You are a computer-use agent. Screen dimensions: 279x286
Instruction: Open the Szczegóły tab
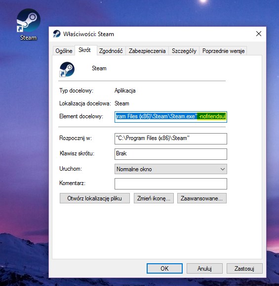[x=184, y=51]
